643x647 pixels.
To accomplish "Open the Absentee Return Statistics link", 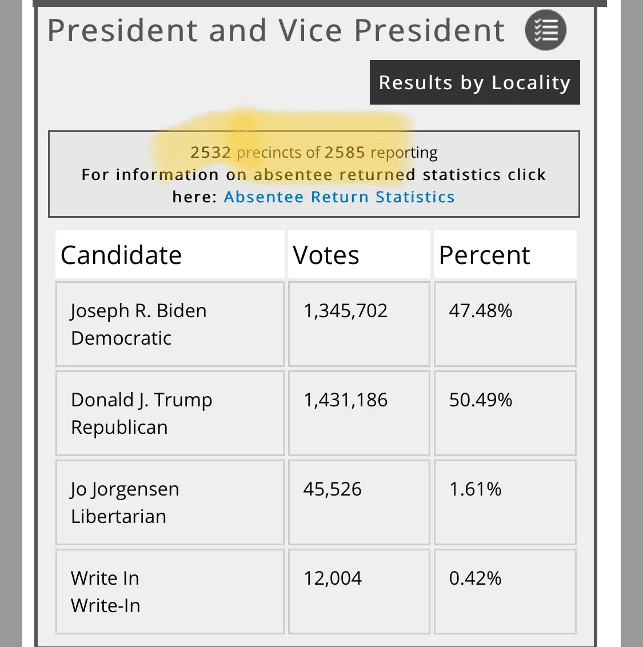I will click(x=339, y=197).
